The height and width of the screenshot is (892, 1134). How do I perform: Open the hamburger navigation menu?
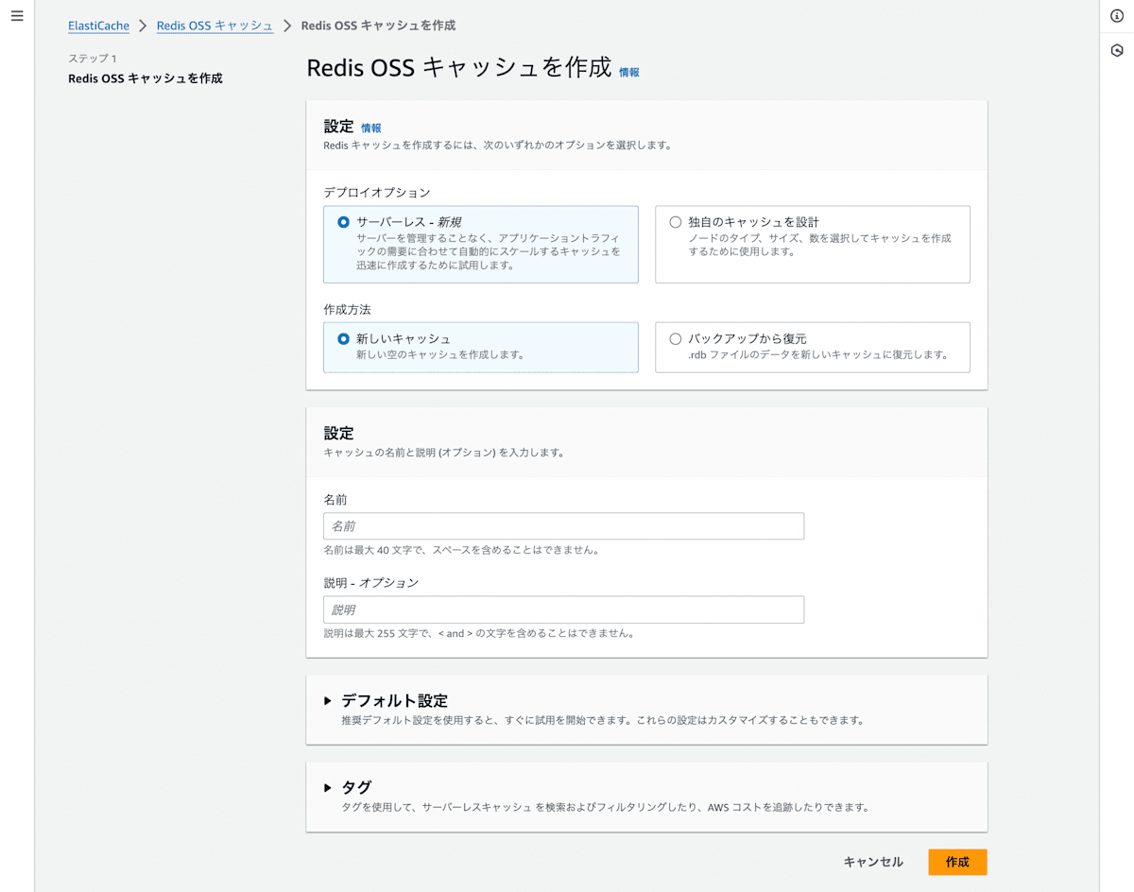pyautogui.click(x=16, y=16)
